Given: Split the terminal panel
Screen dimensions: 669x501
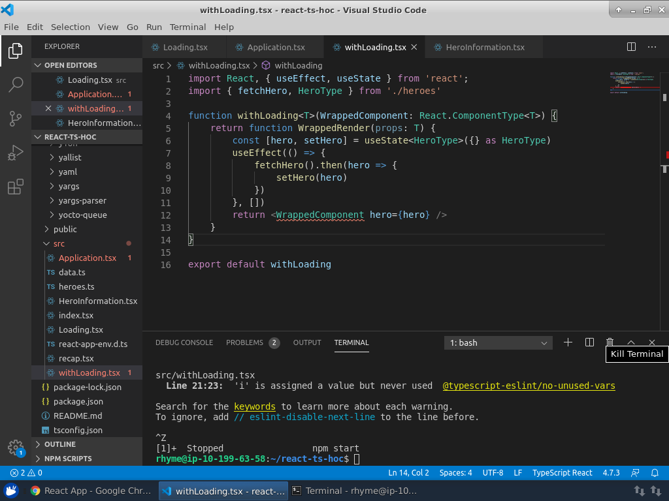Looking at the screenshot, I should coord(589,342).
